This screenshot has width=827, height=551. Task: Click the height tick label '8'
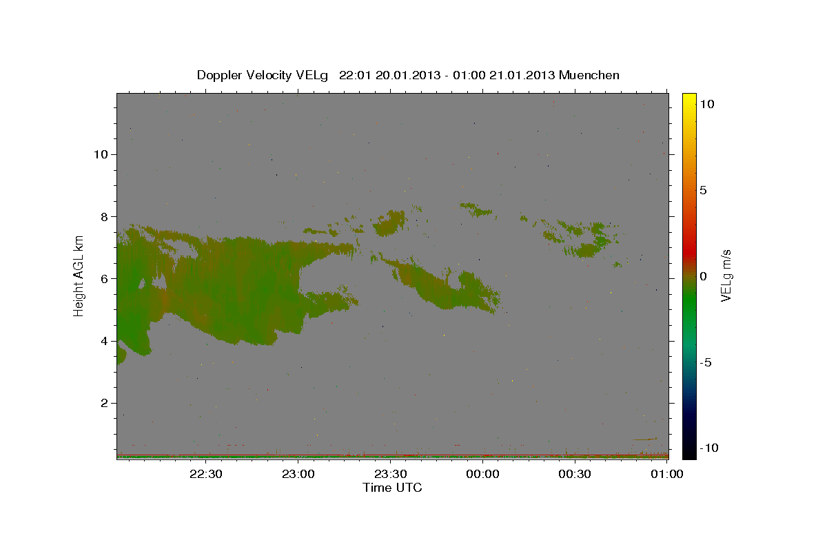pos(105,216)
